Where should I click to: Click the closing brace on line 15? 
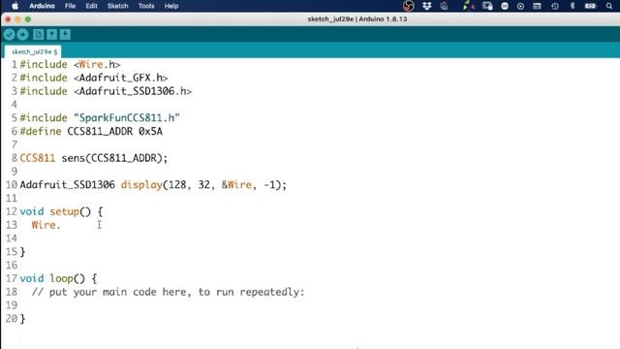coord(22,252)
